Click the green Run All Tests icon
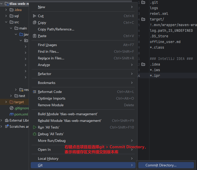Viewport: 197px width, 170px height. [34, 127]
